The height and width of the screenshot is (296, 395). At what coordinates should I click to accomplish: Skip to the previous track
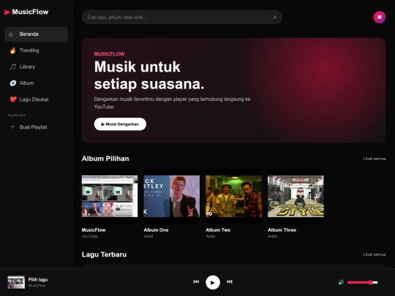[196, 281]
